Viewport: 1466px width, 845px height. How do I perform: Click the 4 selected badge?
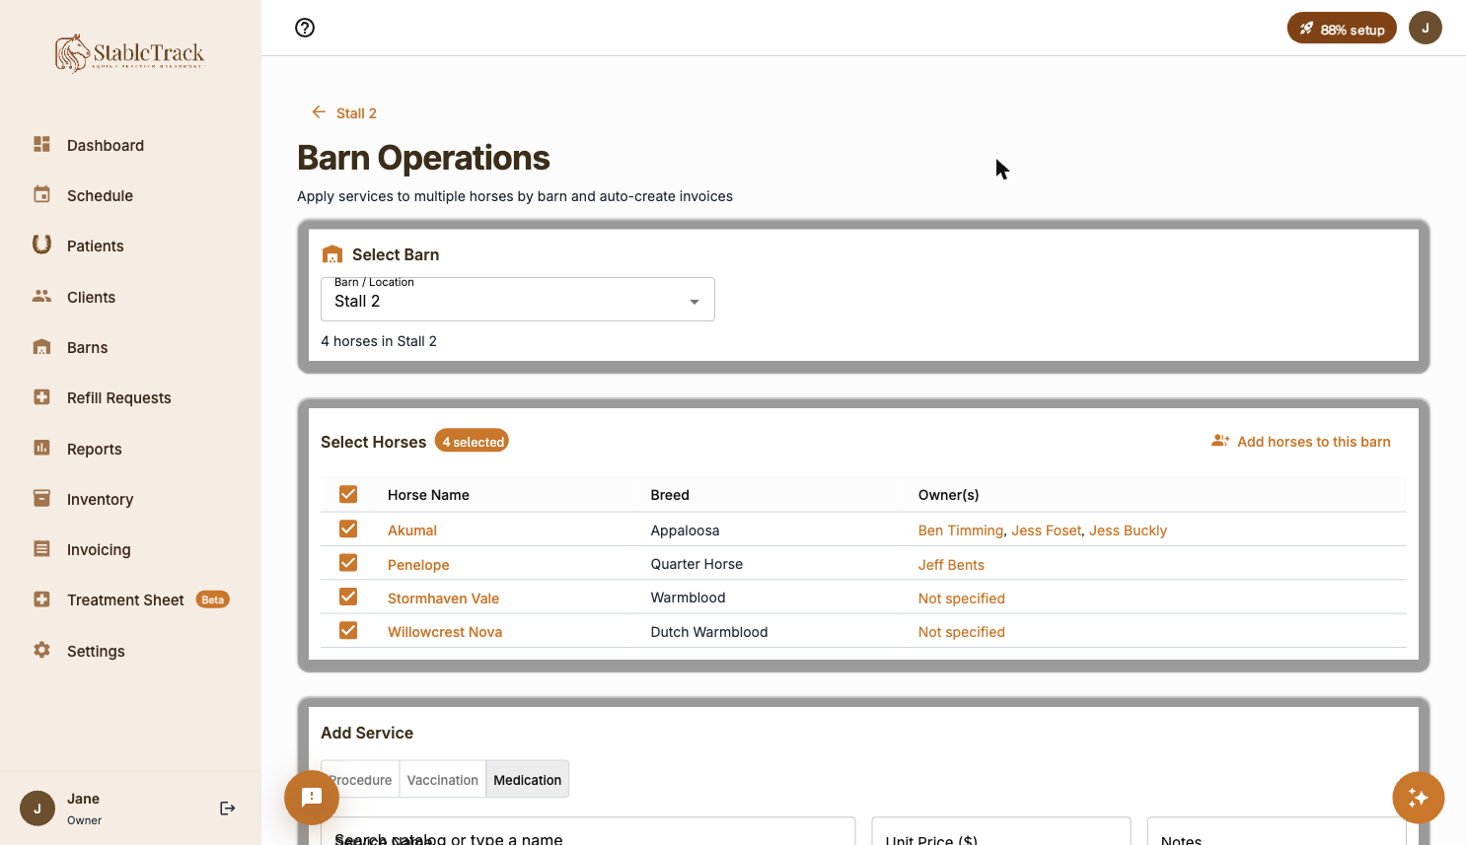473,442
